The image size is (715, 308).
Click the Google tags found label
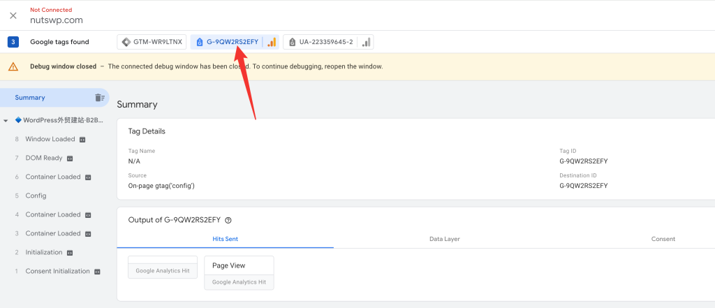[59, 42]
